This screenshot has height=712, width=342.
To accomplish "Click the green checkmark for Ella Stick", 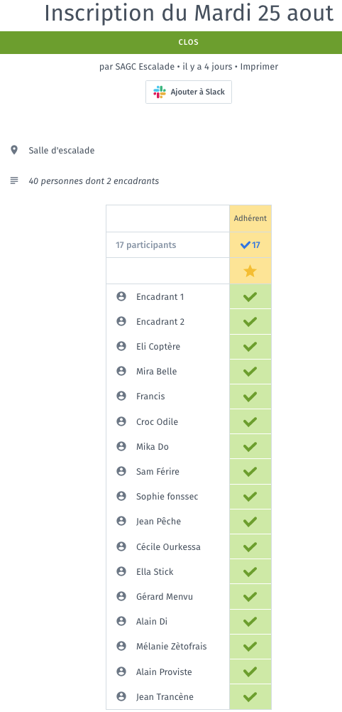I will [250, 572].
